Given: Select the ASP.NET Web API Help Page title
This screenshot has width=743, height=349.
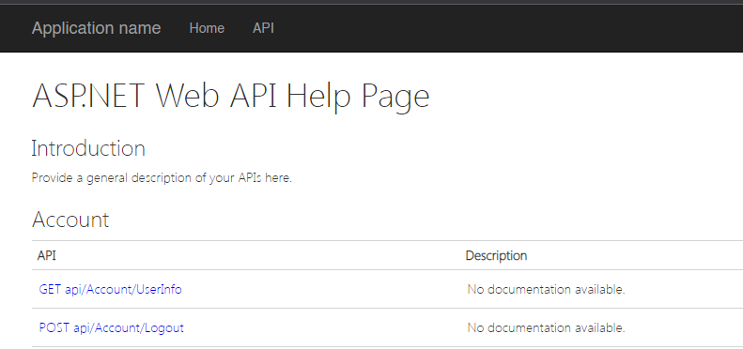Looking at the screenshot, I should (x=231, y=97).
